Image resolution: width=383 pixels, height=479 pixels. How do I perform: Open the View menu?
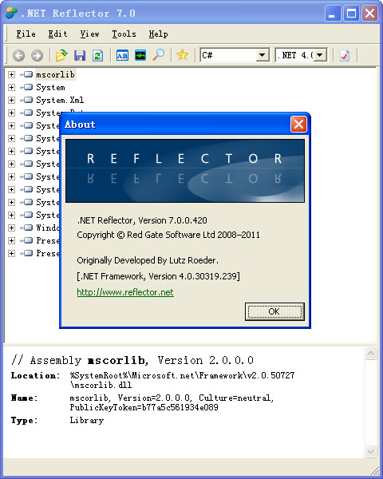click(x=89, y=34)
